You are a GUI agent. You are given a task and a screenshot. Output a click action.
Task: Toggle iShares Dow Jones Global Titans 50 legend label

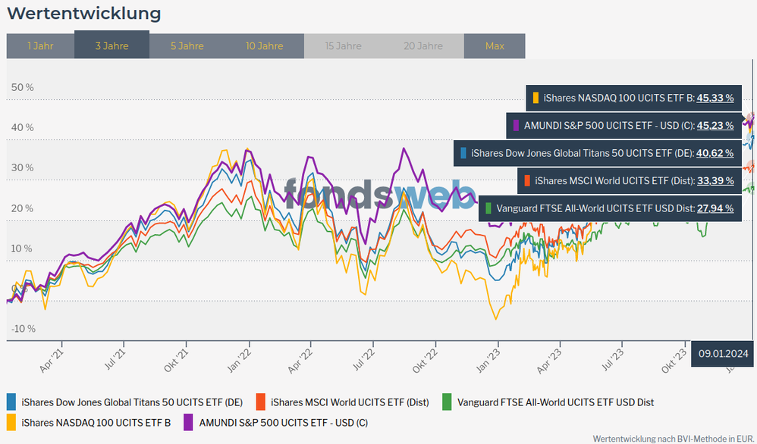click(x=132, y=402)
